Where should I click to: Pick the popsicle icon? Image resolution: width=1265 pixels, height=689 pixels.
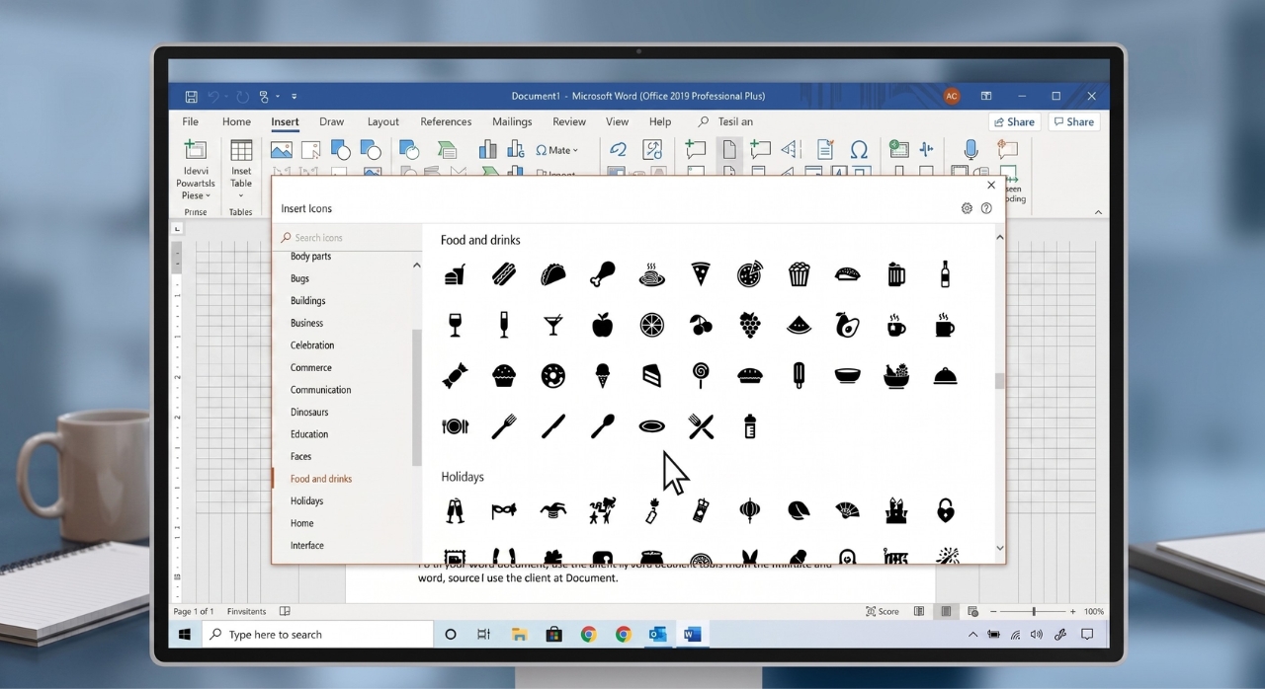click(x=799, y=375)
